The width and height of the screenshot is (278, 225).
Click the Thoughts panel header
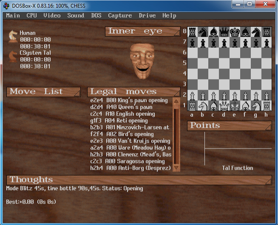[139, 180]
